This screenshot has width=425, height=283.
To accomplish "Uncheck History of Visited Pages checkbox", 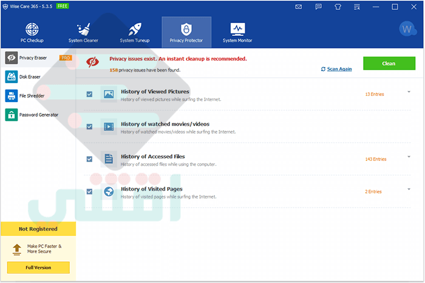I will (x=89, y=192).
